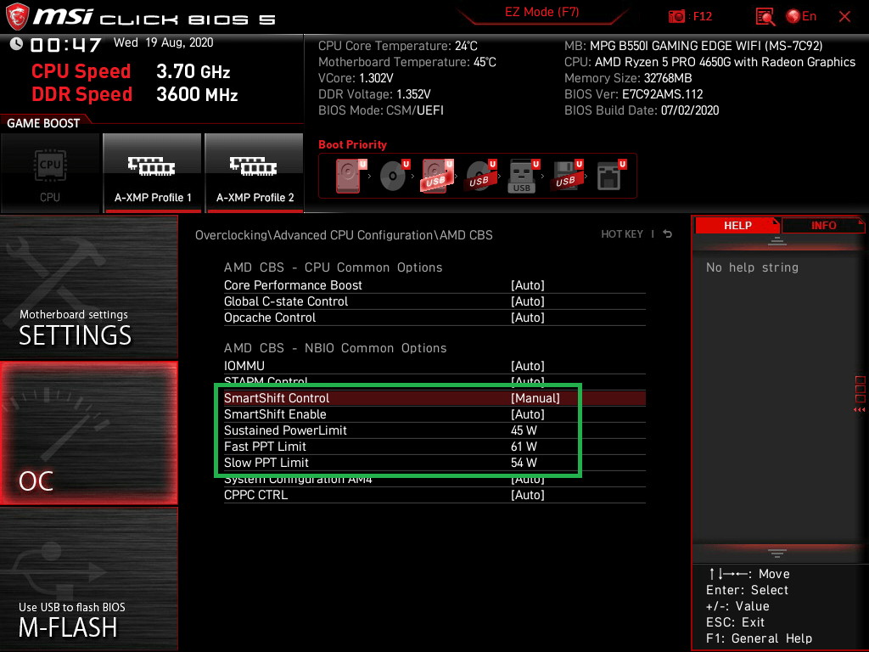Viewport: 869px width, 652px height.
Task: Open the SETTINGS motherboard settings section
Action: tap(88, 287)
